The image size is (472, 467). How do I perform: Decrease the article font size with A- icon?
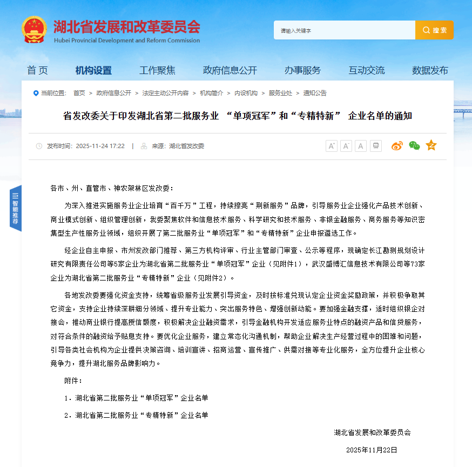pos(346,145)
